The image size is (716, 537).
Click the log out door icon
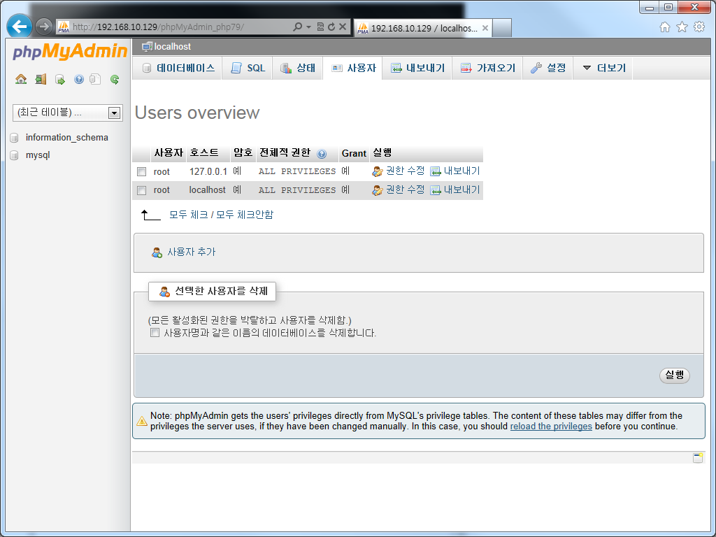pyautogui.click(x=41, y=80)
